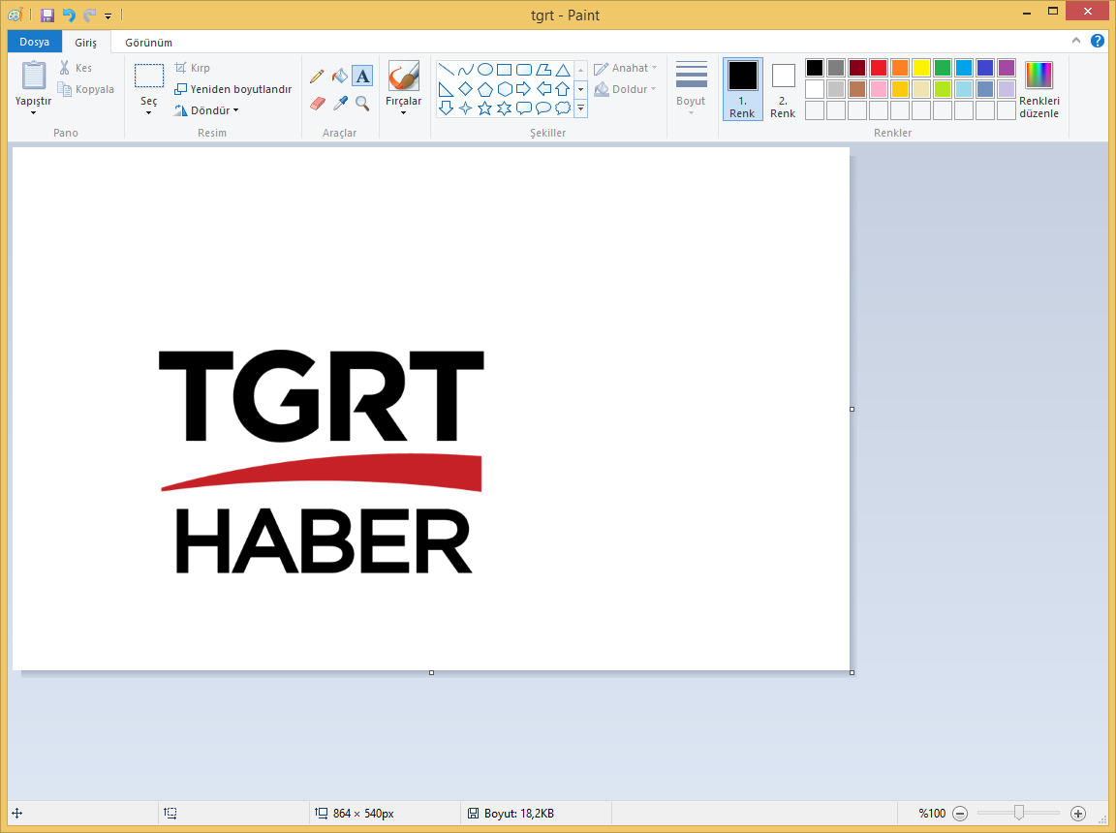
Task: Expand the full shapes gallery
Action: coord(581,108)
